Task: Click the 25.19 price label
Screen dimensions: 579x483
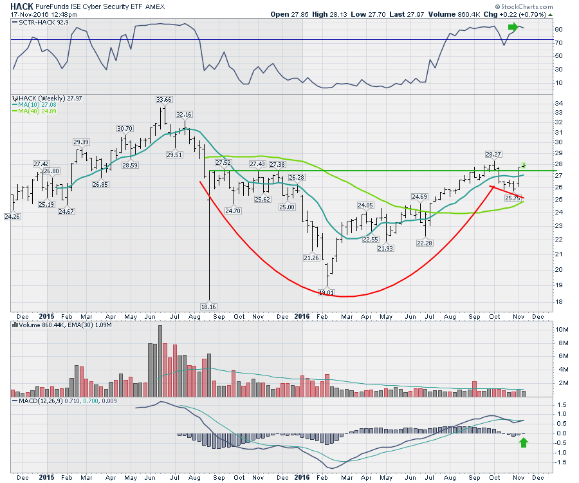Action: tap(46, 204)
